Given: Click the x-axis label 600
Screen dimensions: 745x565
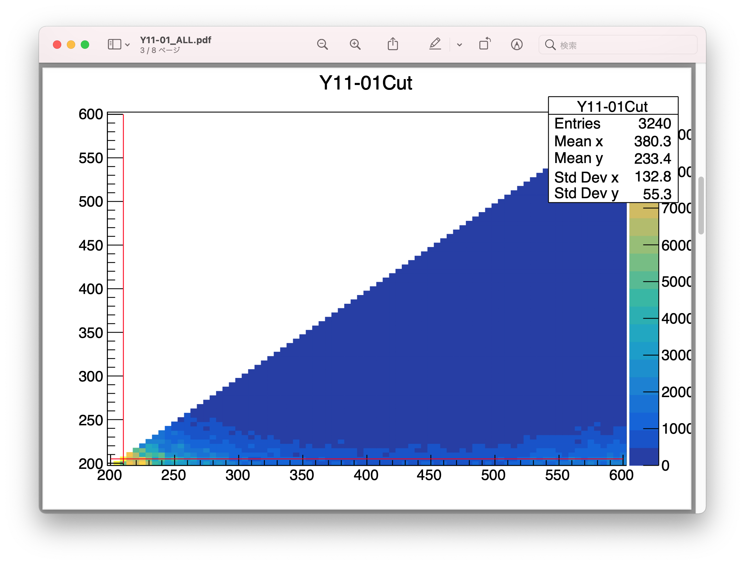Looking at the screenshot, I should 621,475.
